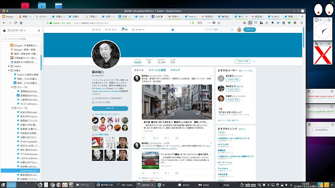Close the bookmarks sidebar
This screenshot has width=335, height=188.
(x=39, y=31)
